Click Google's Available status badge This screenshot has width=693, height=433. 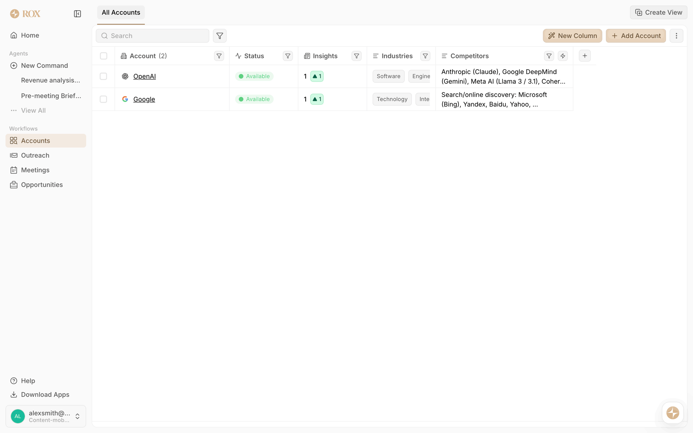(254, 99)
